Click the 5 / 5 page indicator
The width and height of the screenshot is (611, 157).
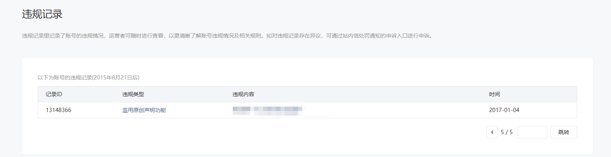point(507,132)
